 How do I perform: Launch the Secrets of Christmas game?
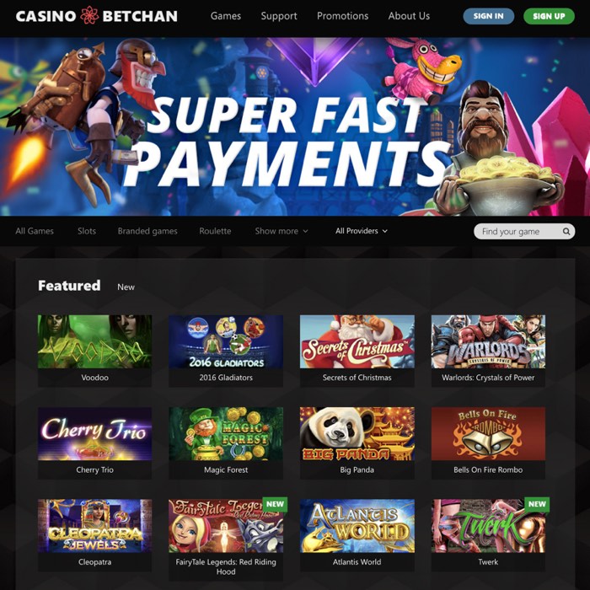(357, 341)
